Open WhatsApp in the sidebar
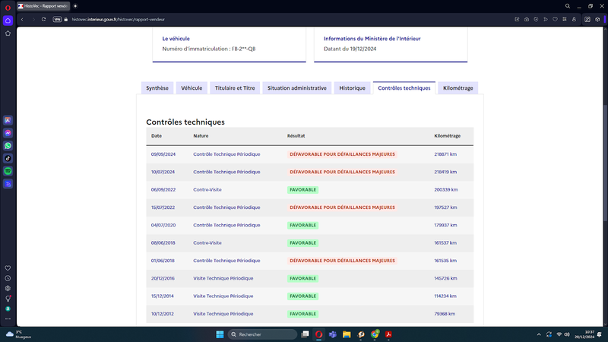Image resolution: width=608 pixels, height=342 pixels. click(x=8, y=146)
